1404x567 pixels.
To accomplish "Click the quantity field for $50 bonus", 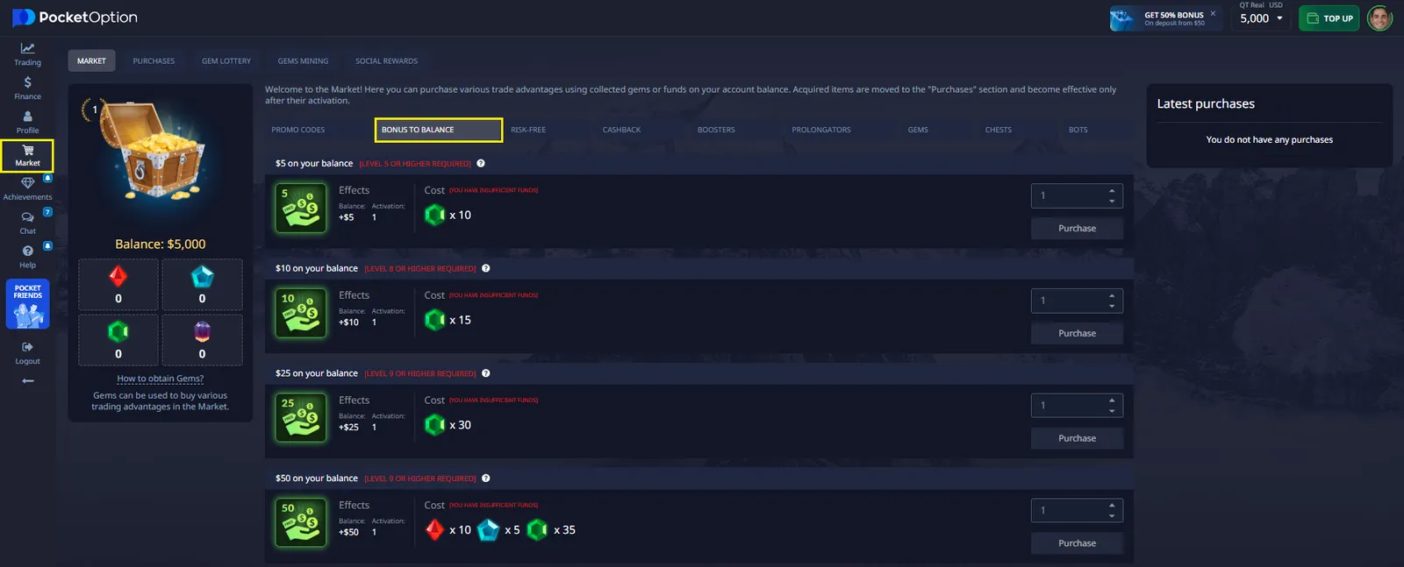I will click(1068, 510).
